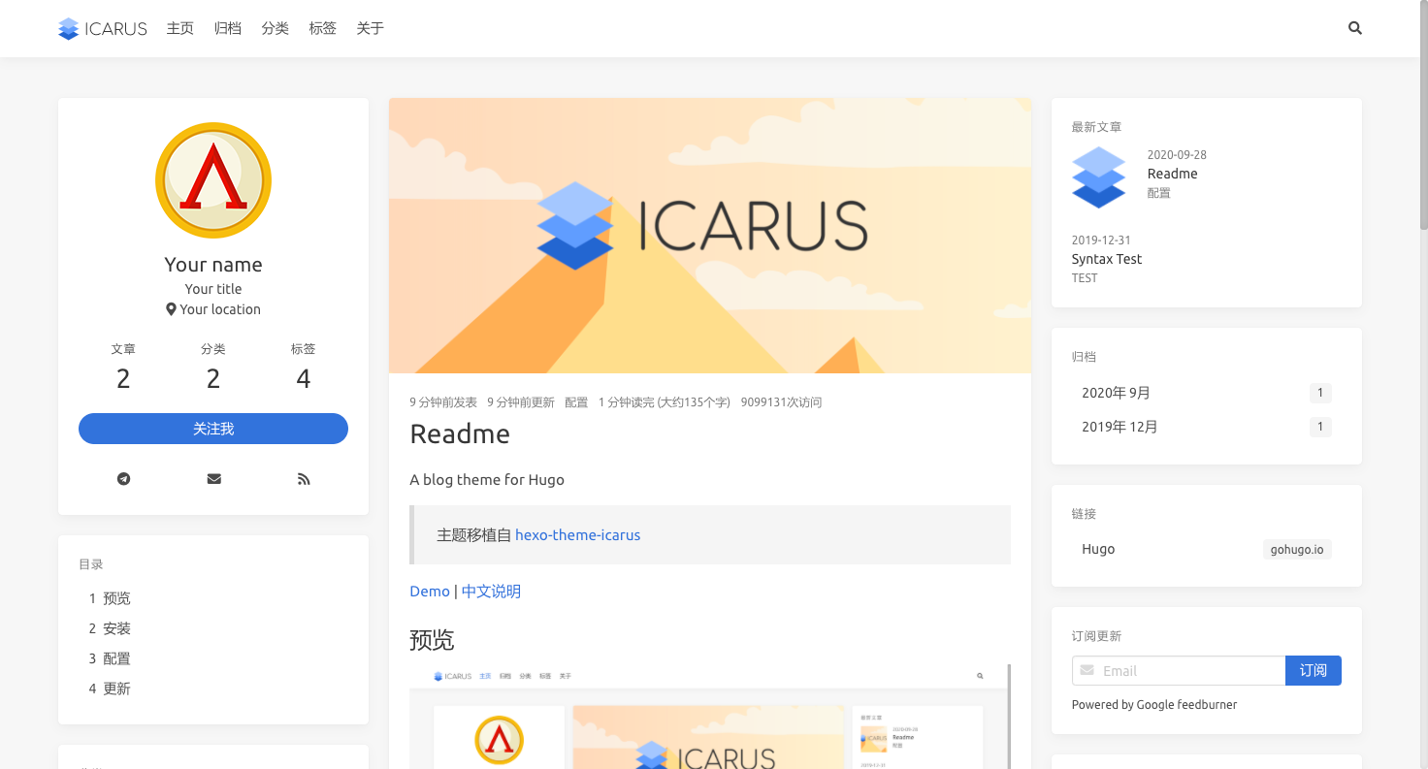
Task: Open the 中文说明 link
Action: pos(491,592)
